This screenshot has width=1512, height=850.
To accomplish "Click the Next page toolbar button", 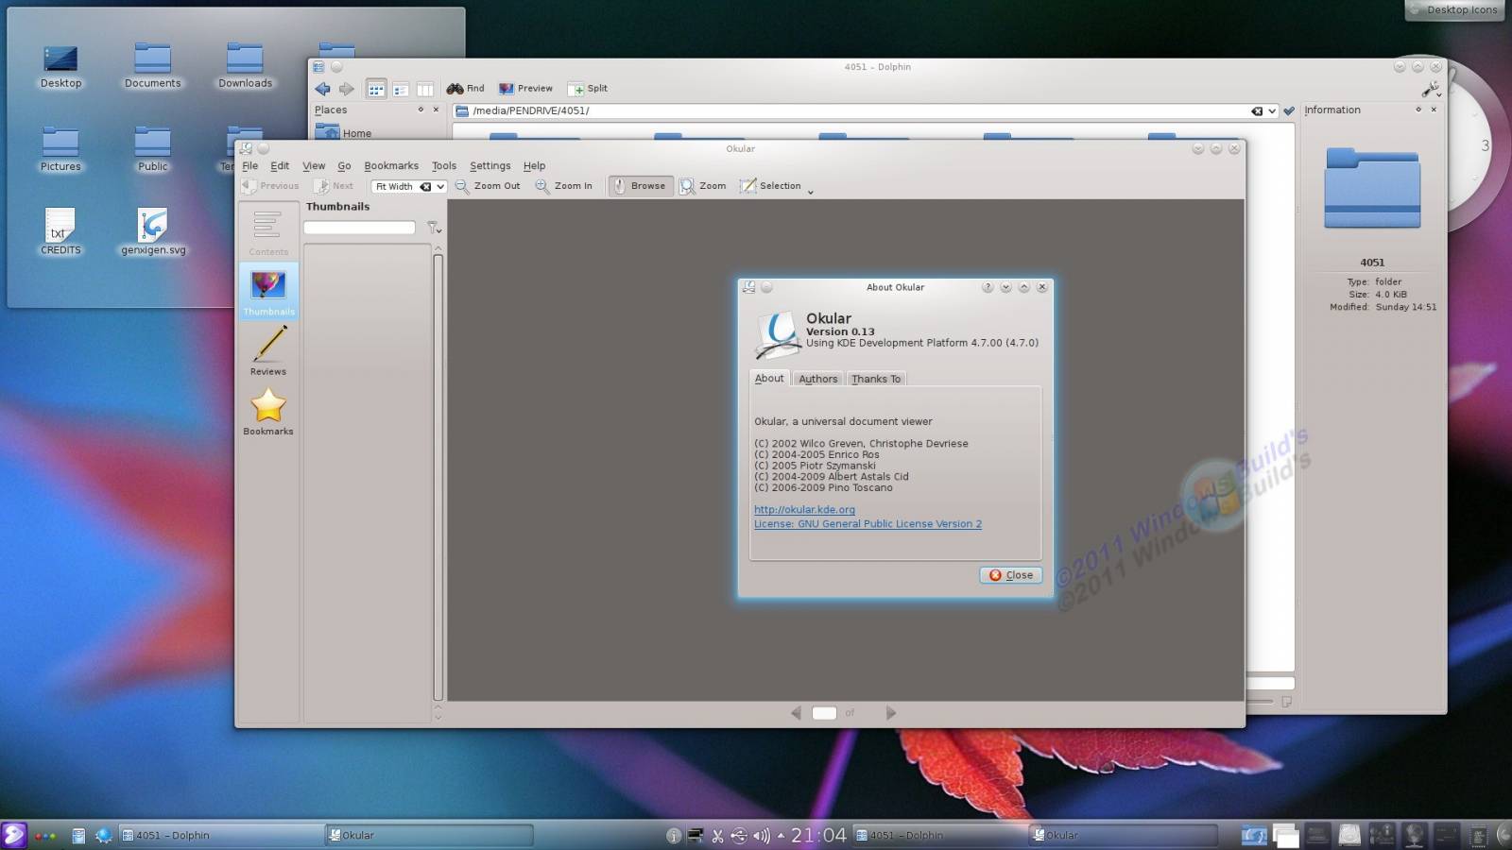I will (x=334, y=186).
